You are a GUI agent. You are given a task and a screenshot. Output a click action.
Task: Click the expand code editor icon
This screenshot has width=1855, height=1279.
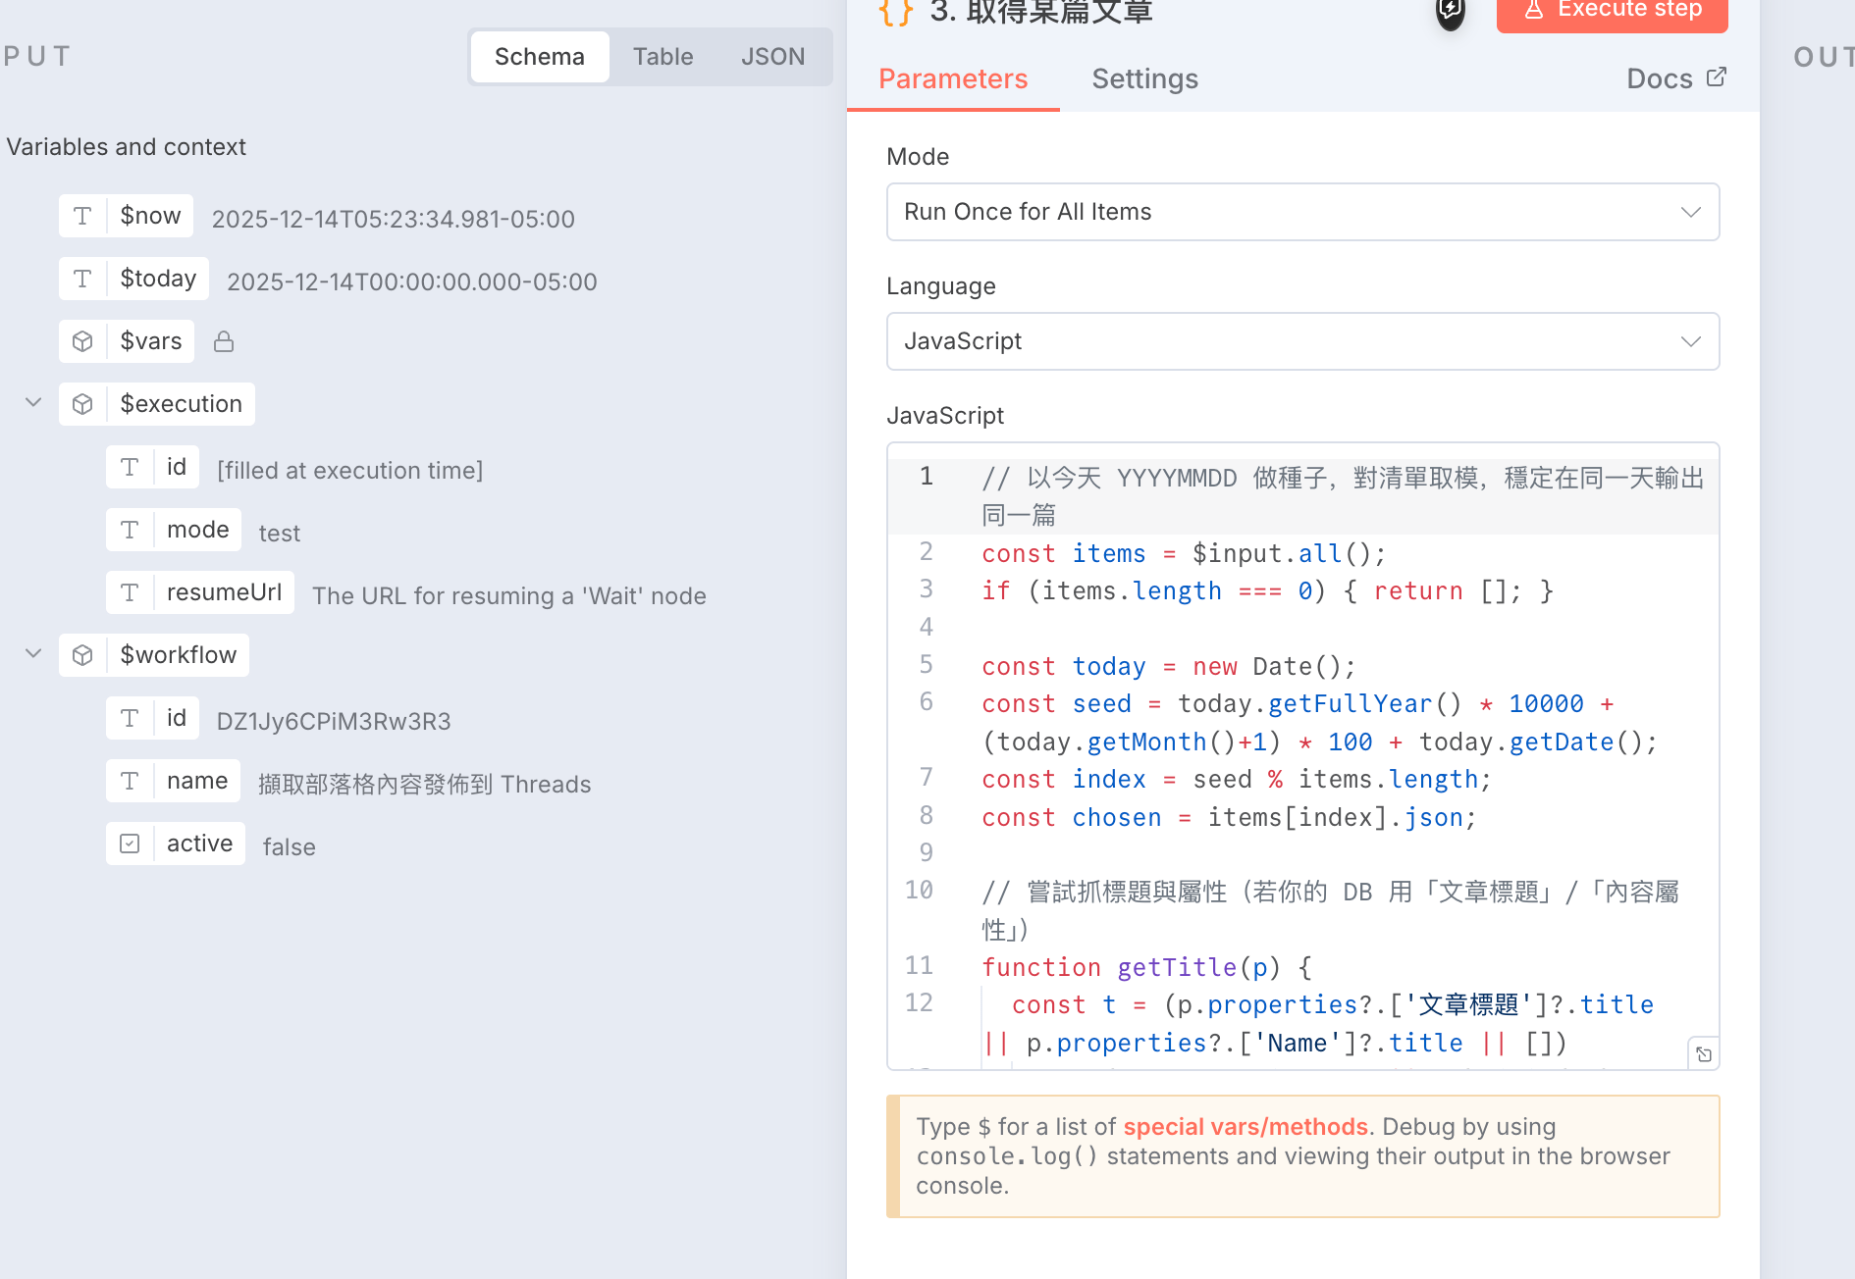tap(1704, 1054)
